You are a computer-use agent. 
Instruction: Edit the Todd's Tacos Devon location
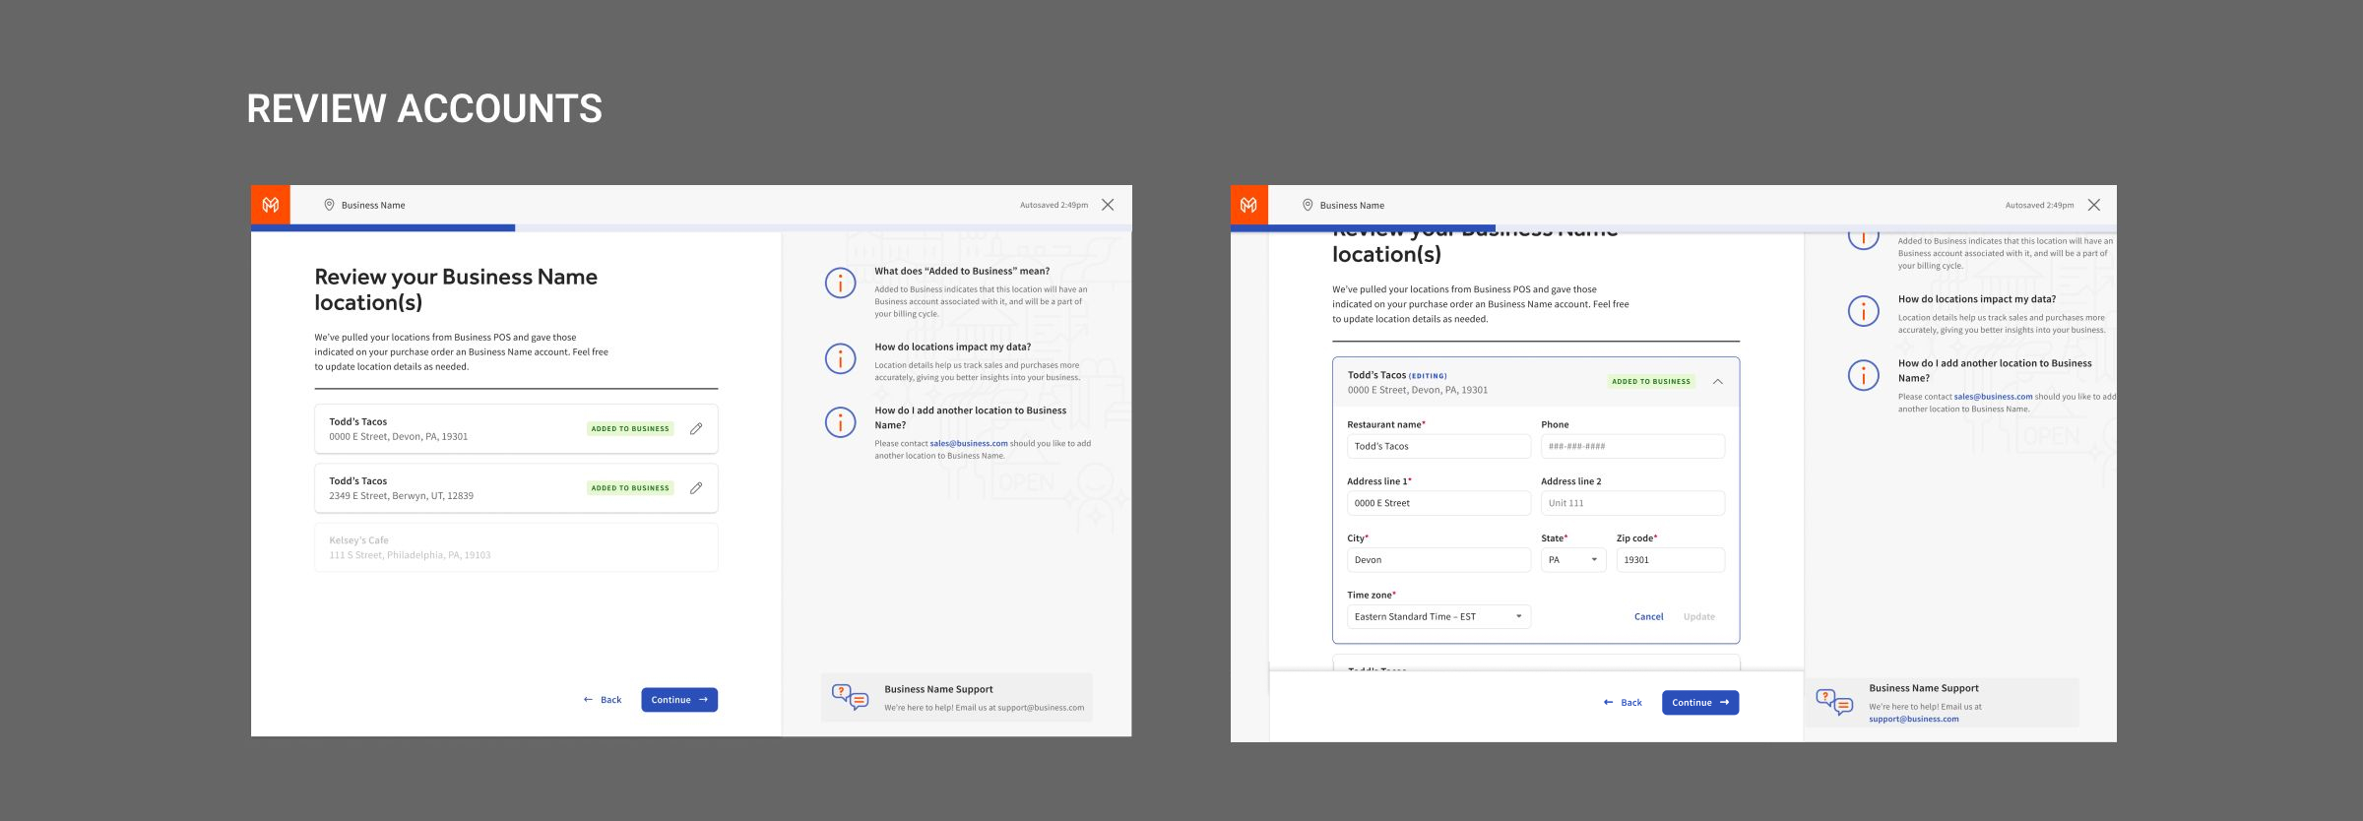pos(695,429)
